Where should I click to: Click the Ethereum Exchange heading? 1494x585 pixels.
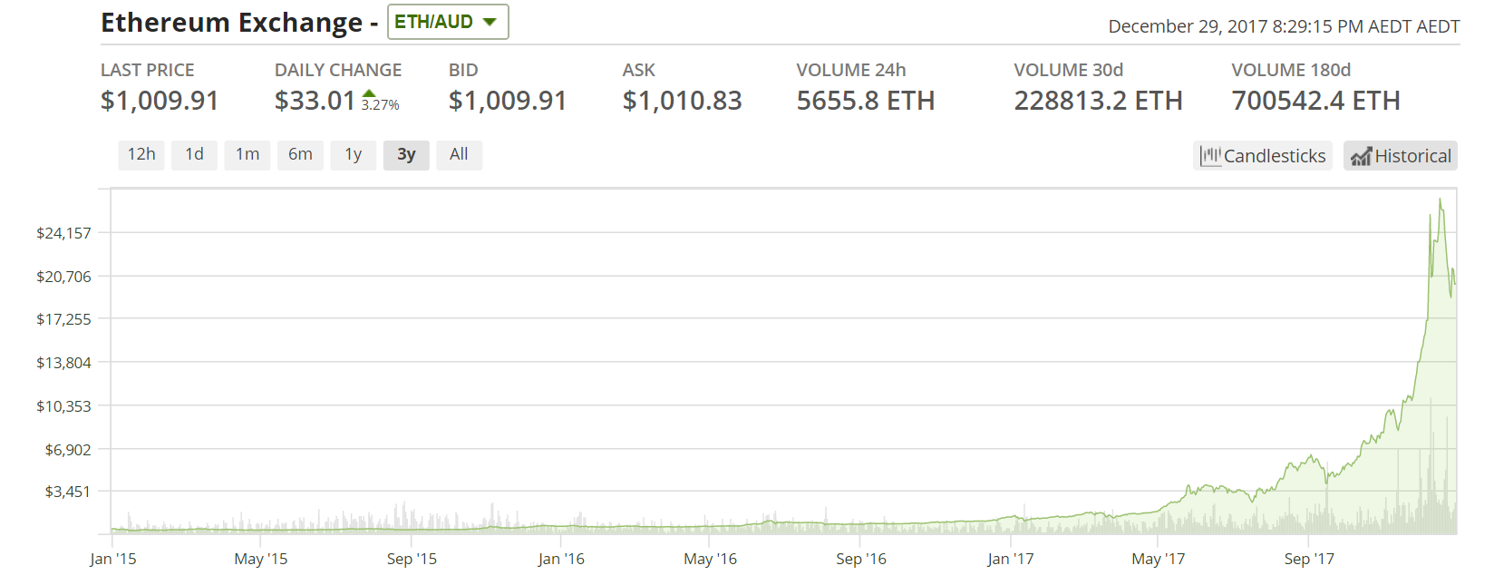point(231,23)
